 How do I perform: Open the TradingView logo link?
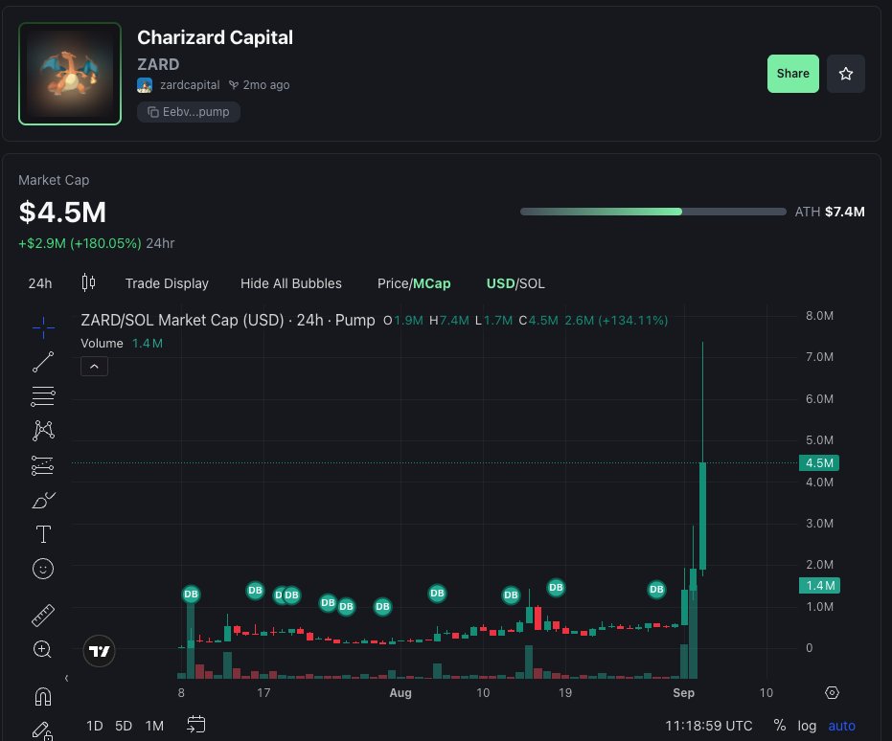click(99, 651)
